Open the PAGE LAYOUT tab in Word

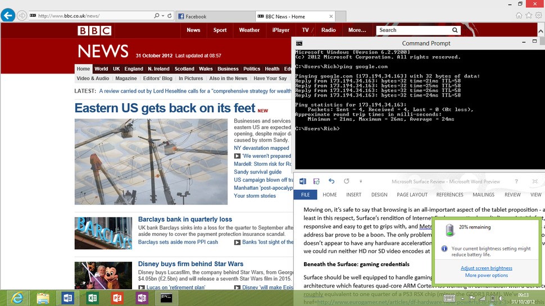tap(412, 195)
